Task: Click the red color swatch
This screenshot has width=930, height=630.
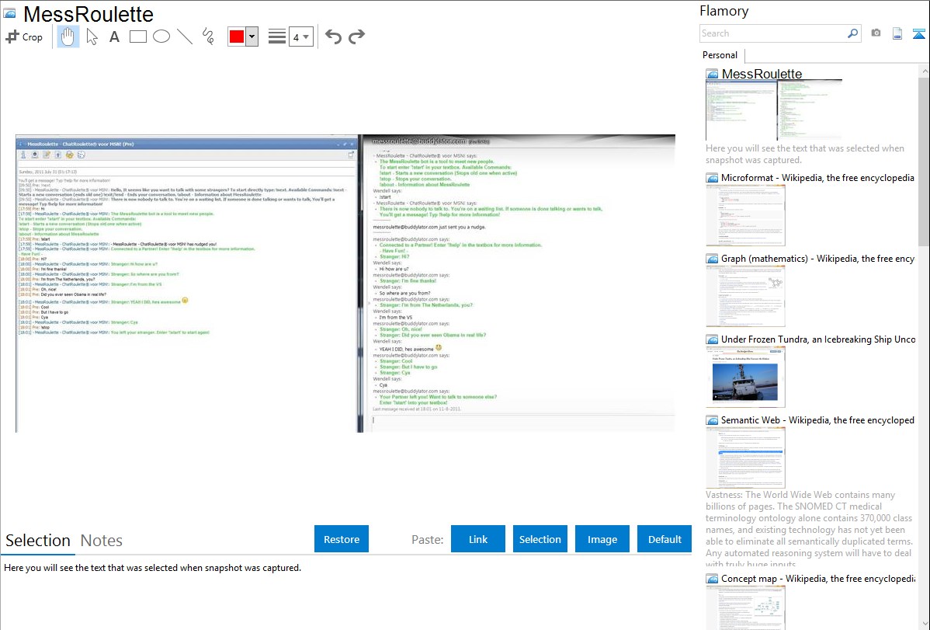Action: click(x=237, y=37)
